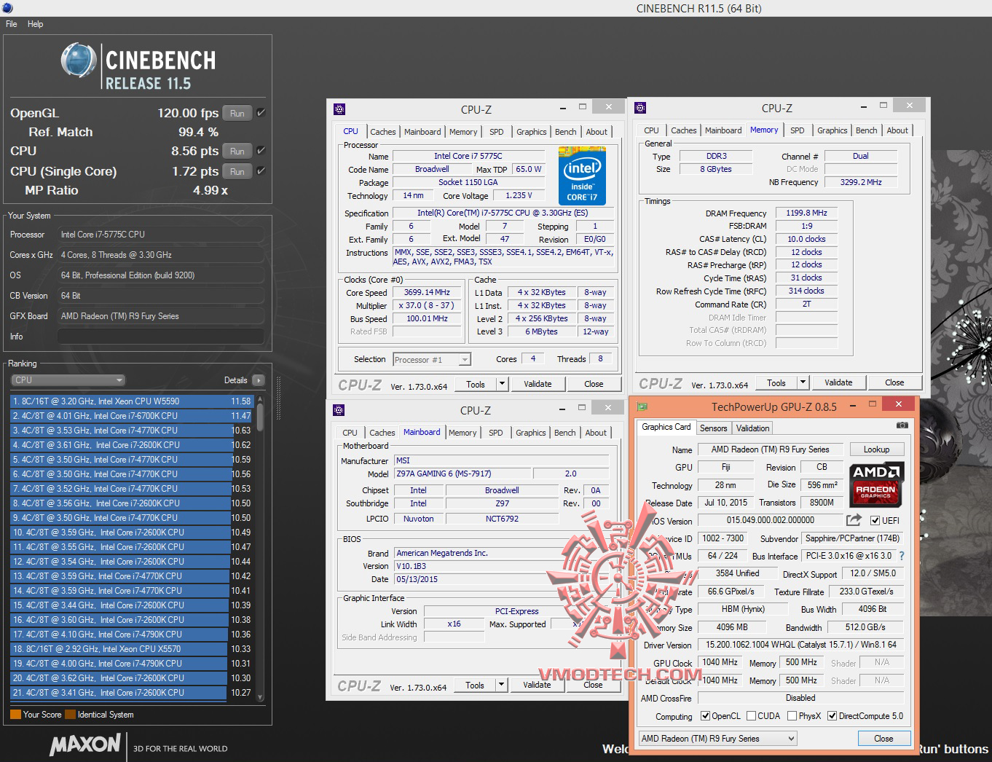Click the Close button at GPU-Z bottom

[x=883, y=739]
